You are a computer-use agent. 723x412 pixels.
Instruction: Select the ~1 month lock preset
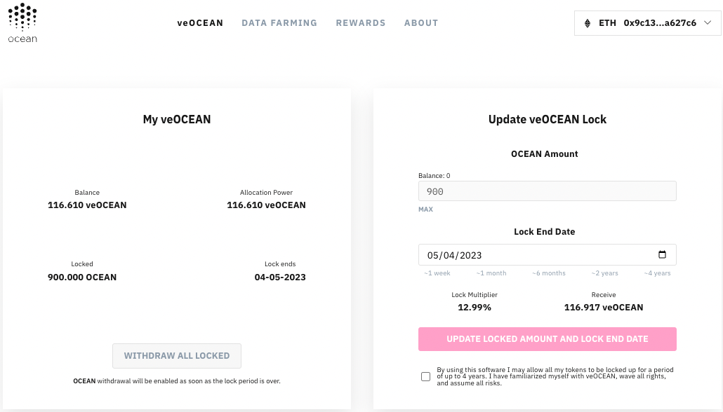point(491,273)
